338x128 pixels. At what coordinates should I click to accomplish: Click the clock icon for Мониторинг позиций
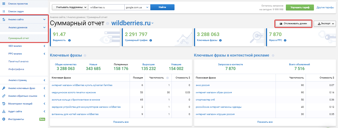pyautogui.click(x=4, y=103)
